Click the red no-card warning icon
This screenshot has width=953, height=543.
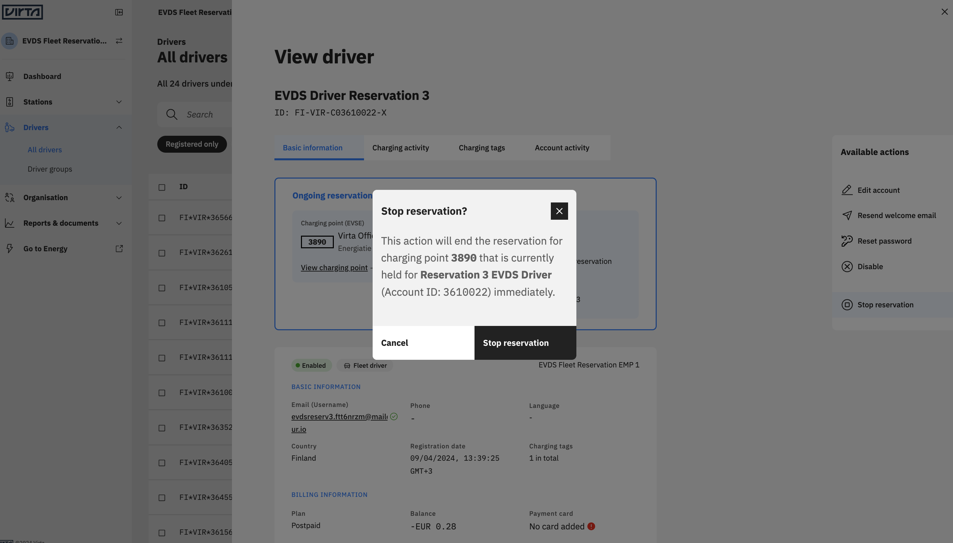(x=591, y=526)
